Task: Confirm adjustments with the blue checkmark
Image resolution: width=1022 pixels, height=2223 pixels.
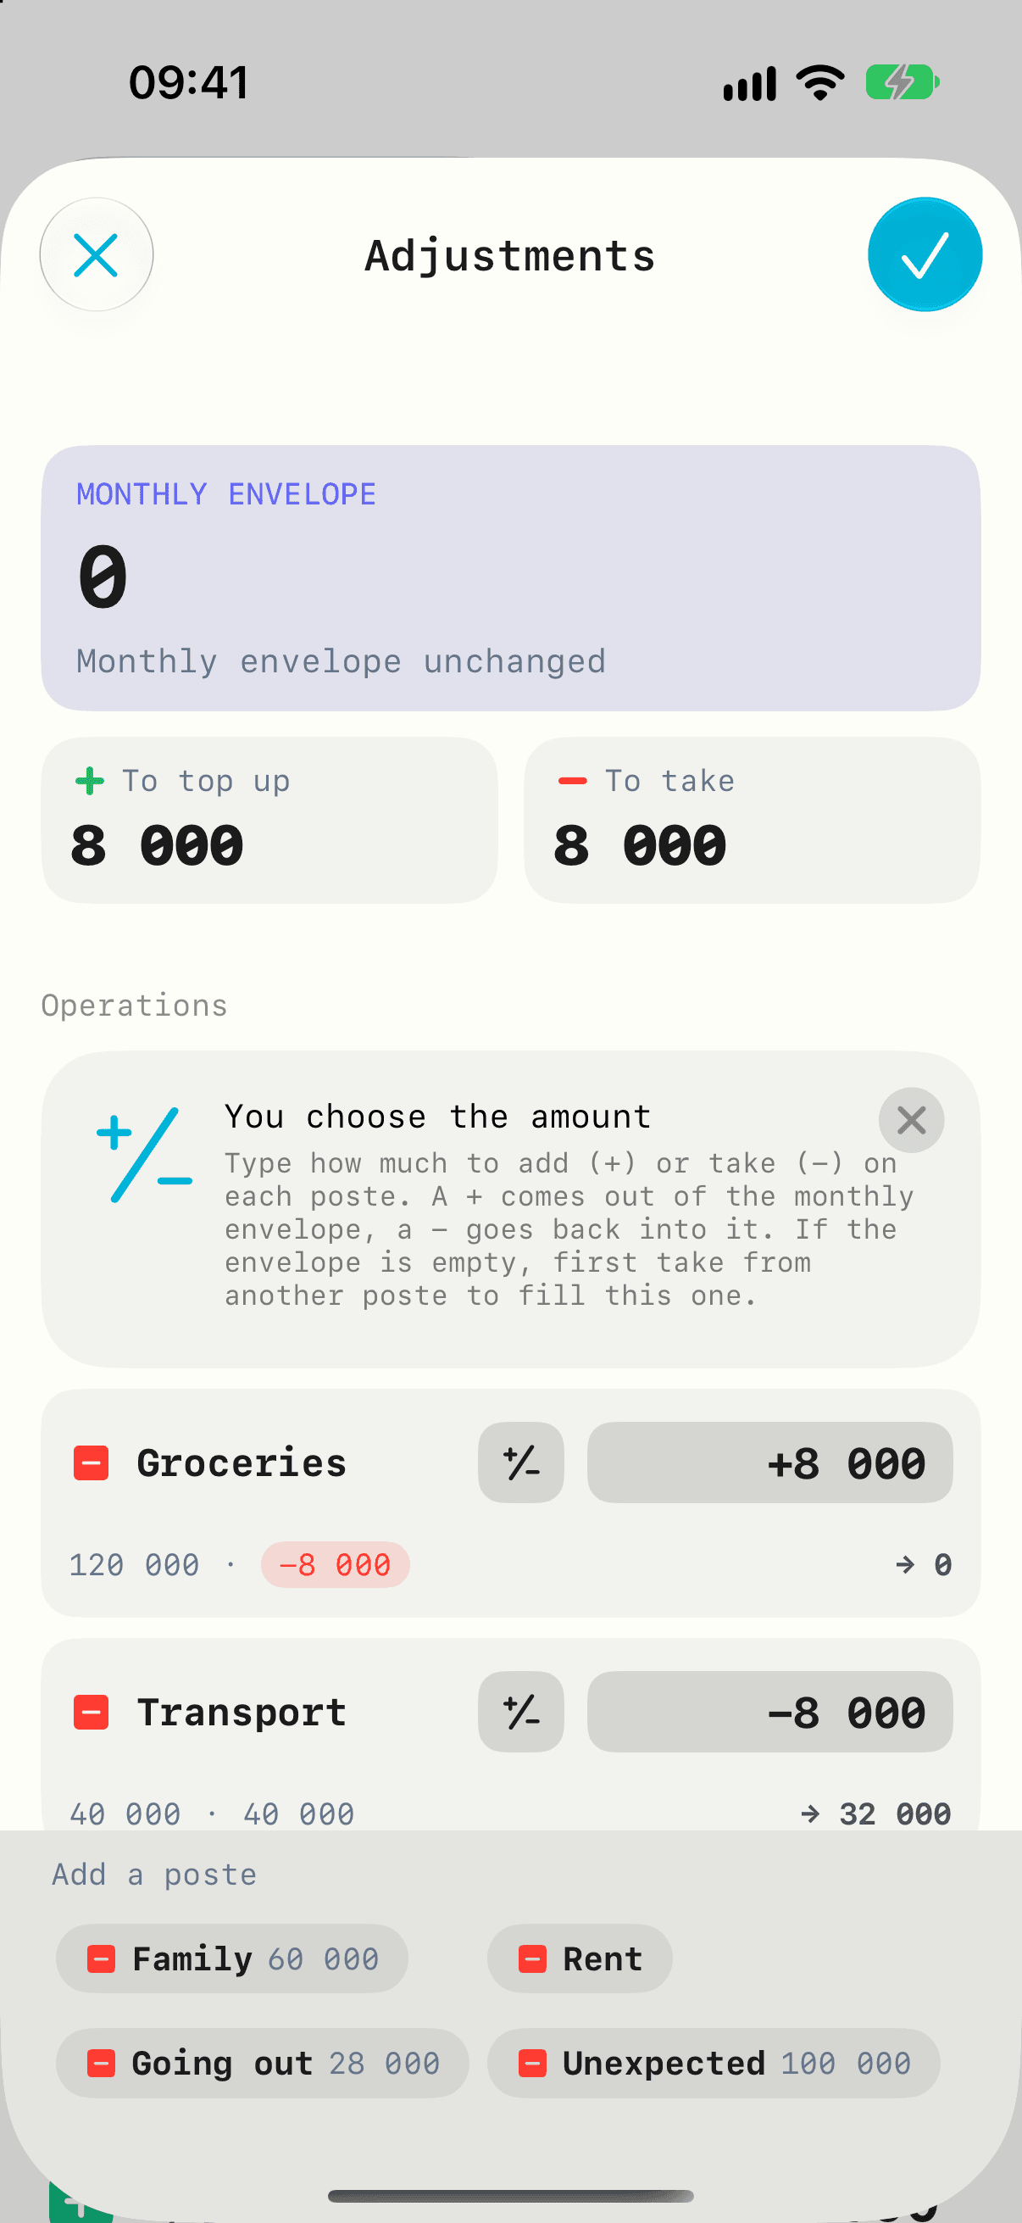Action: pos(925,254)
